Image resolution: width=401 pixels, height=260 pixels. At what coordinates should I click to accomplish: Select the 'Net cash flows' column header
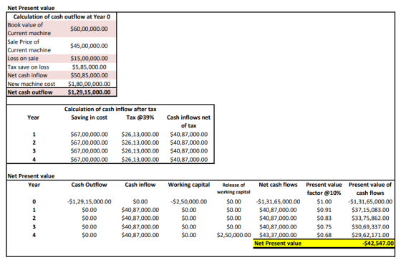(x=278, y=185)
